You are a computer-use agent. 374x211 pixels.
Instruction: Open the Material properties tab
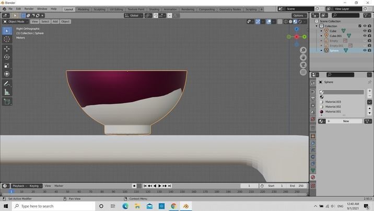(x=313, y=177)
